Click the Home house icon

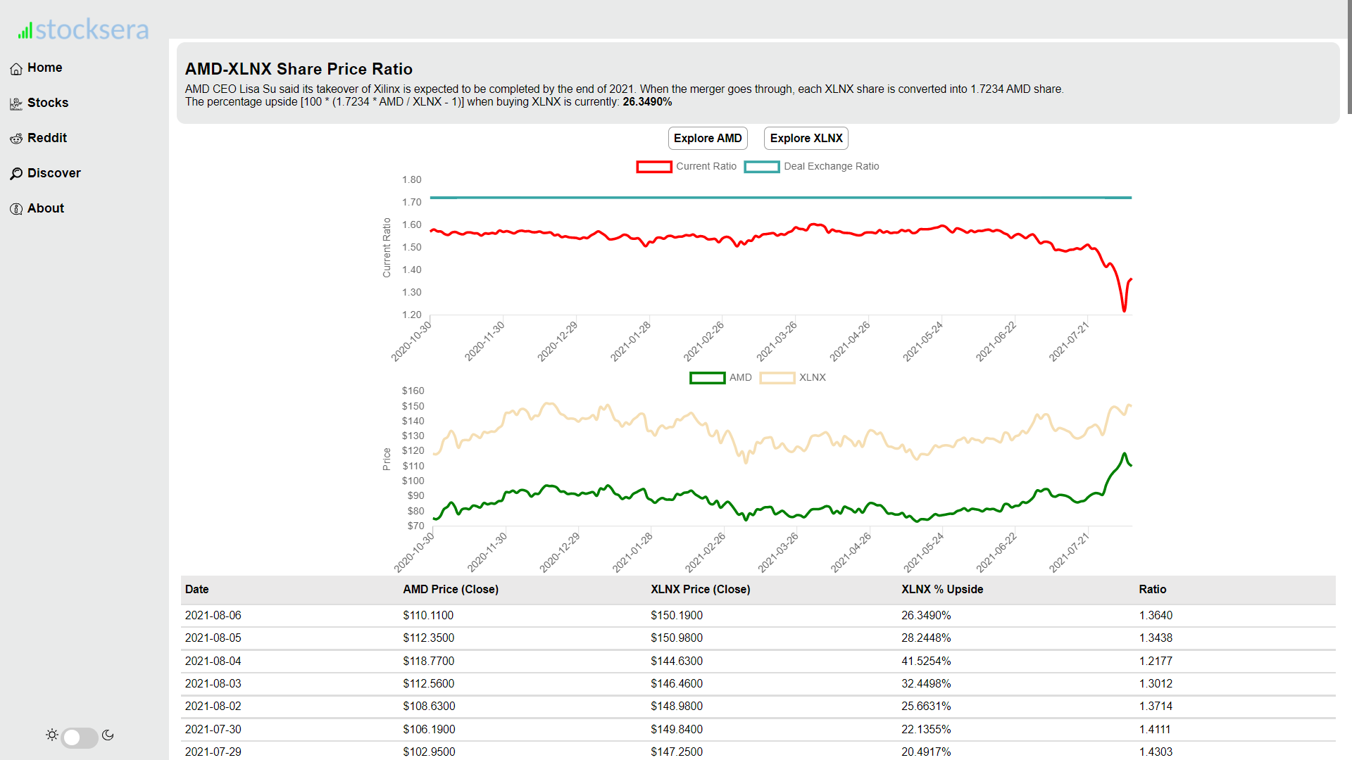pyautogui.click(x=16, y=69)
